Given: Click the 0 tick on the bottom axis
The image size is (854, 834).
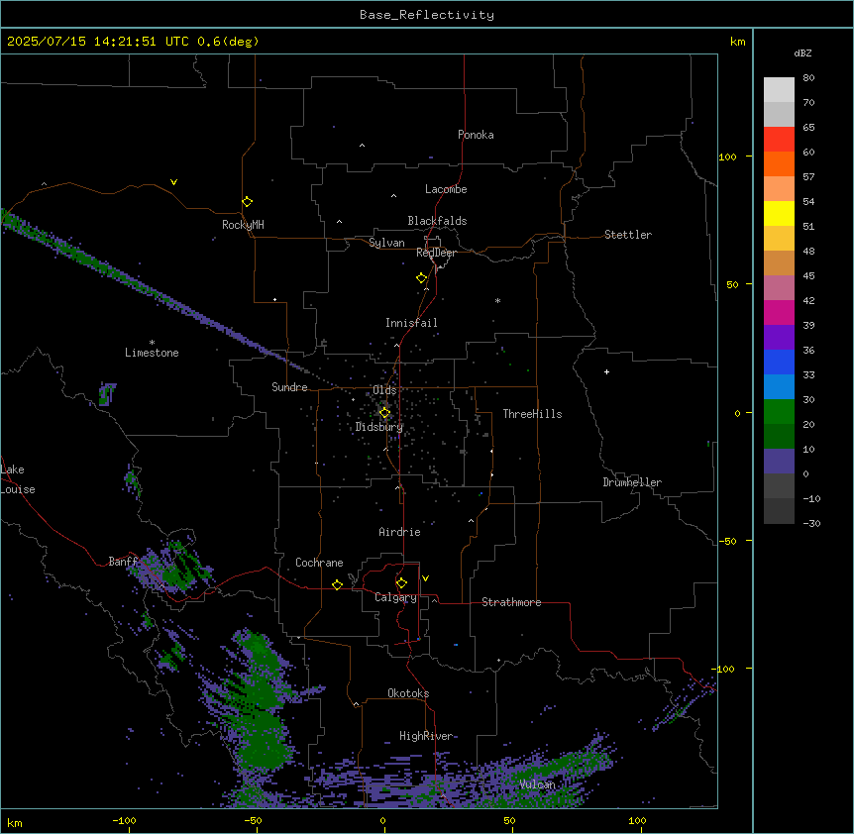Looking at the screenshot, I should (382, 820).
